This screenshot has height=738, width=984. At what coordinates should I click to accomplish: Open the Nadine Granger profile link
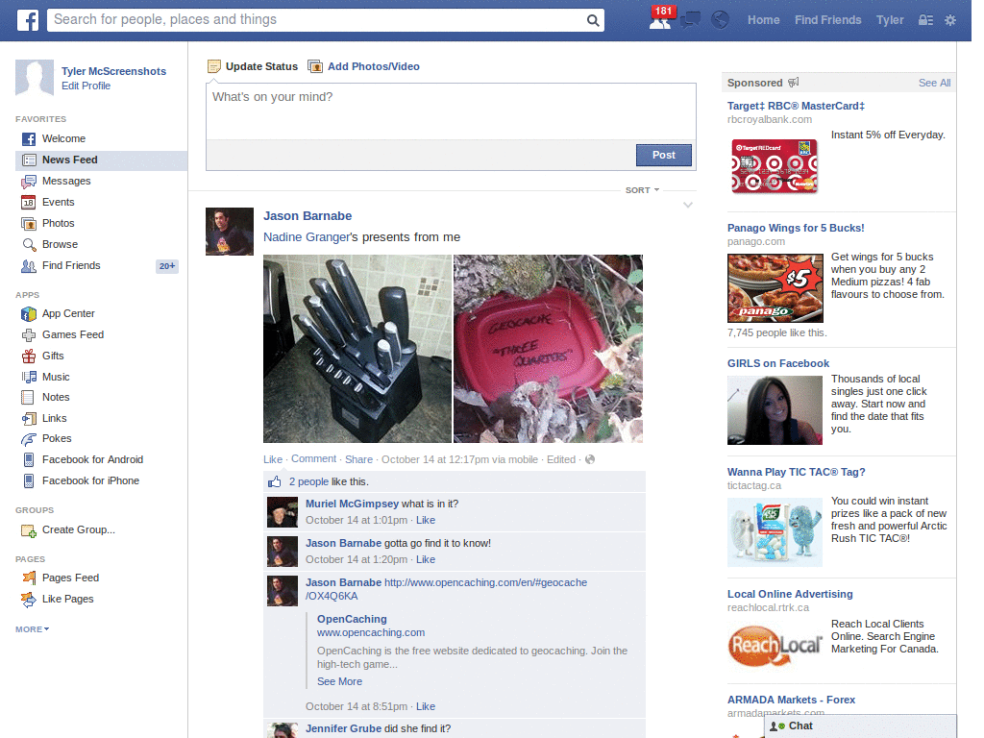tap(306, 237)
